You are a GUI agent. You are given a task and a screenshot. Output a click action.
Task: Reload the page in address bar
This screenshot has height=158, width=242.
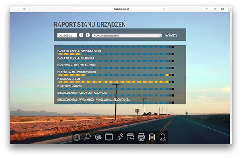165,9
